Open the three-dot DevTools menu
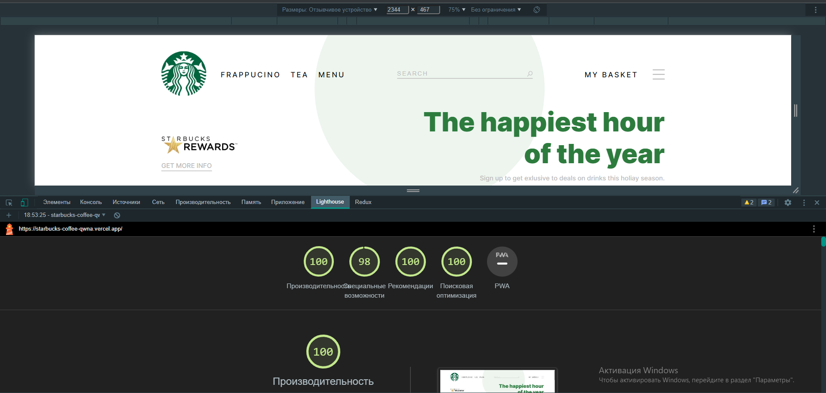 (804, 202)
